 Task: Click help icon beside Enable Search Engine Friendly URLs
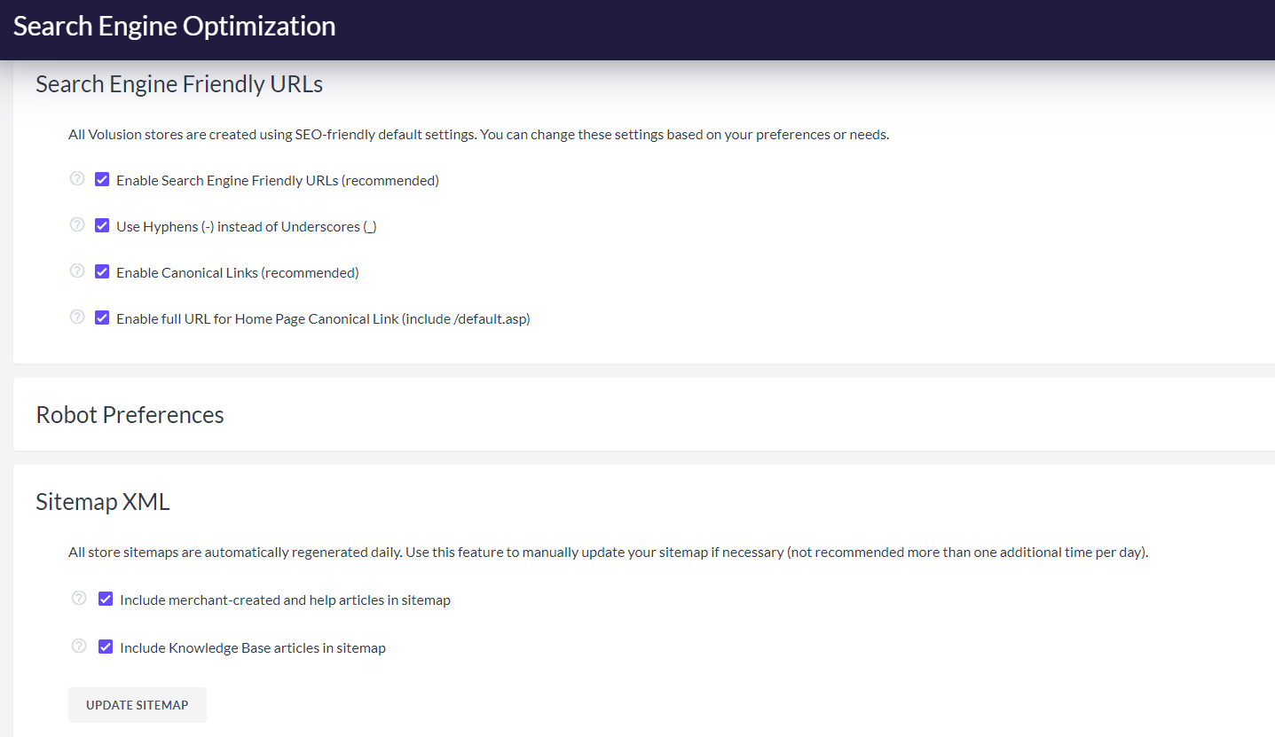[77, 179]
